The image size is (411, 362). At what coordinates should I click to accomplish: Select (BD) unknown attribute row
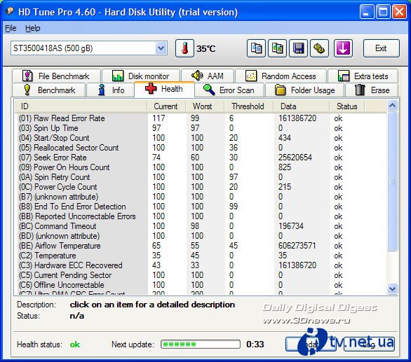coord(201,236)
